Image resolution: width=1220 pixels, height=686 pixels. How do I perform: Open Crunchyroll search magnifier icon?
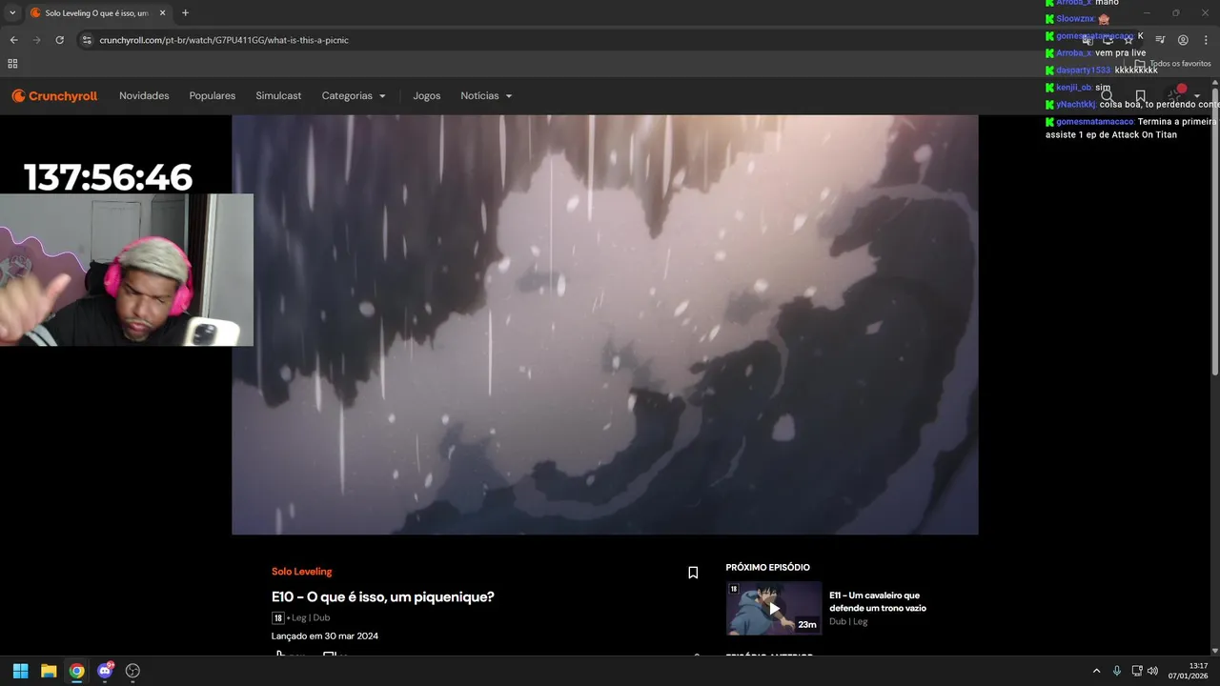point(1107,96)
